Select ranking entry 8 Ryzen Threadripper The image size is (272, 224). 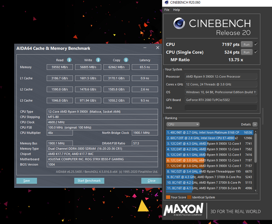[209, 171]
